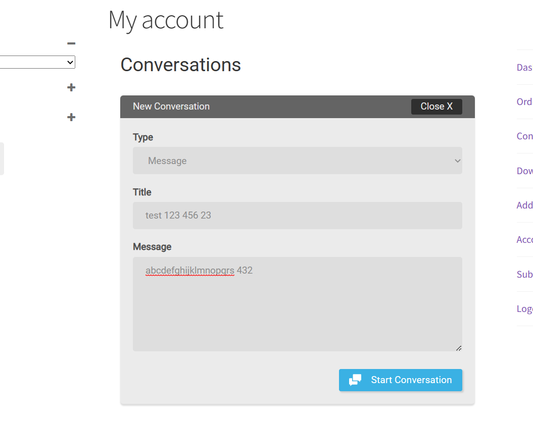View Subscriptions in the account menu
This screenshot has height=421, width=533.
(524, 274)
